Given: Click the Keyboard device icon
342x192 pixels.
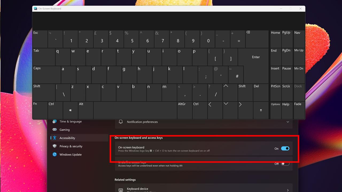Looking at the screenshot, I should 121,190.
